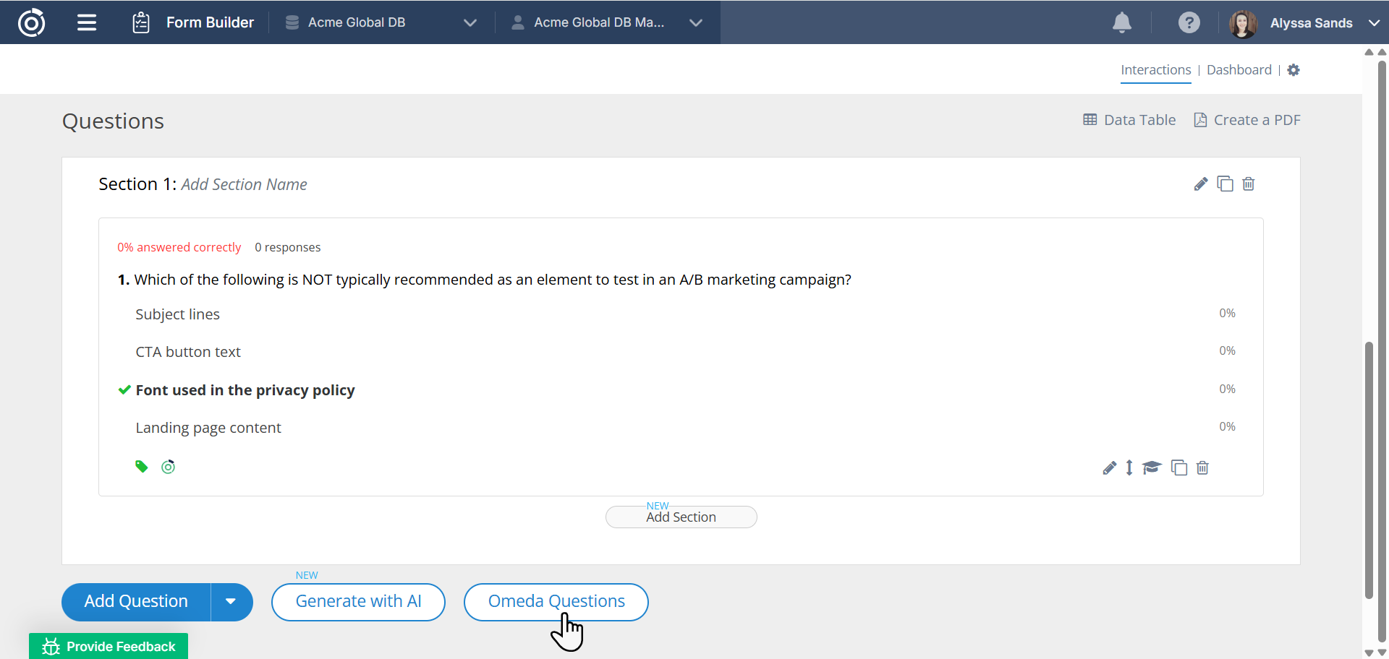Click the graduation cap icon for question 1

point(1152,468)
